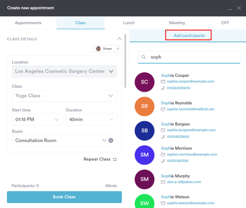Click the Participants: 0 count
Image resolution: width=246 pixels, height=208 pixels.
tap(25, 186)
